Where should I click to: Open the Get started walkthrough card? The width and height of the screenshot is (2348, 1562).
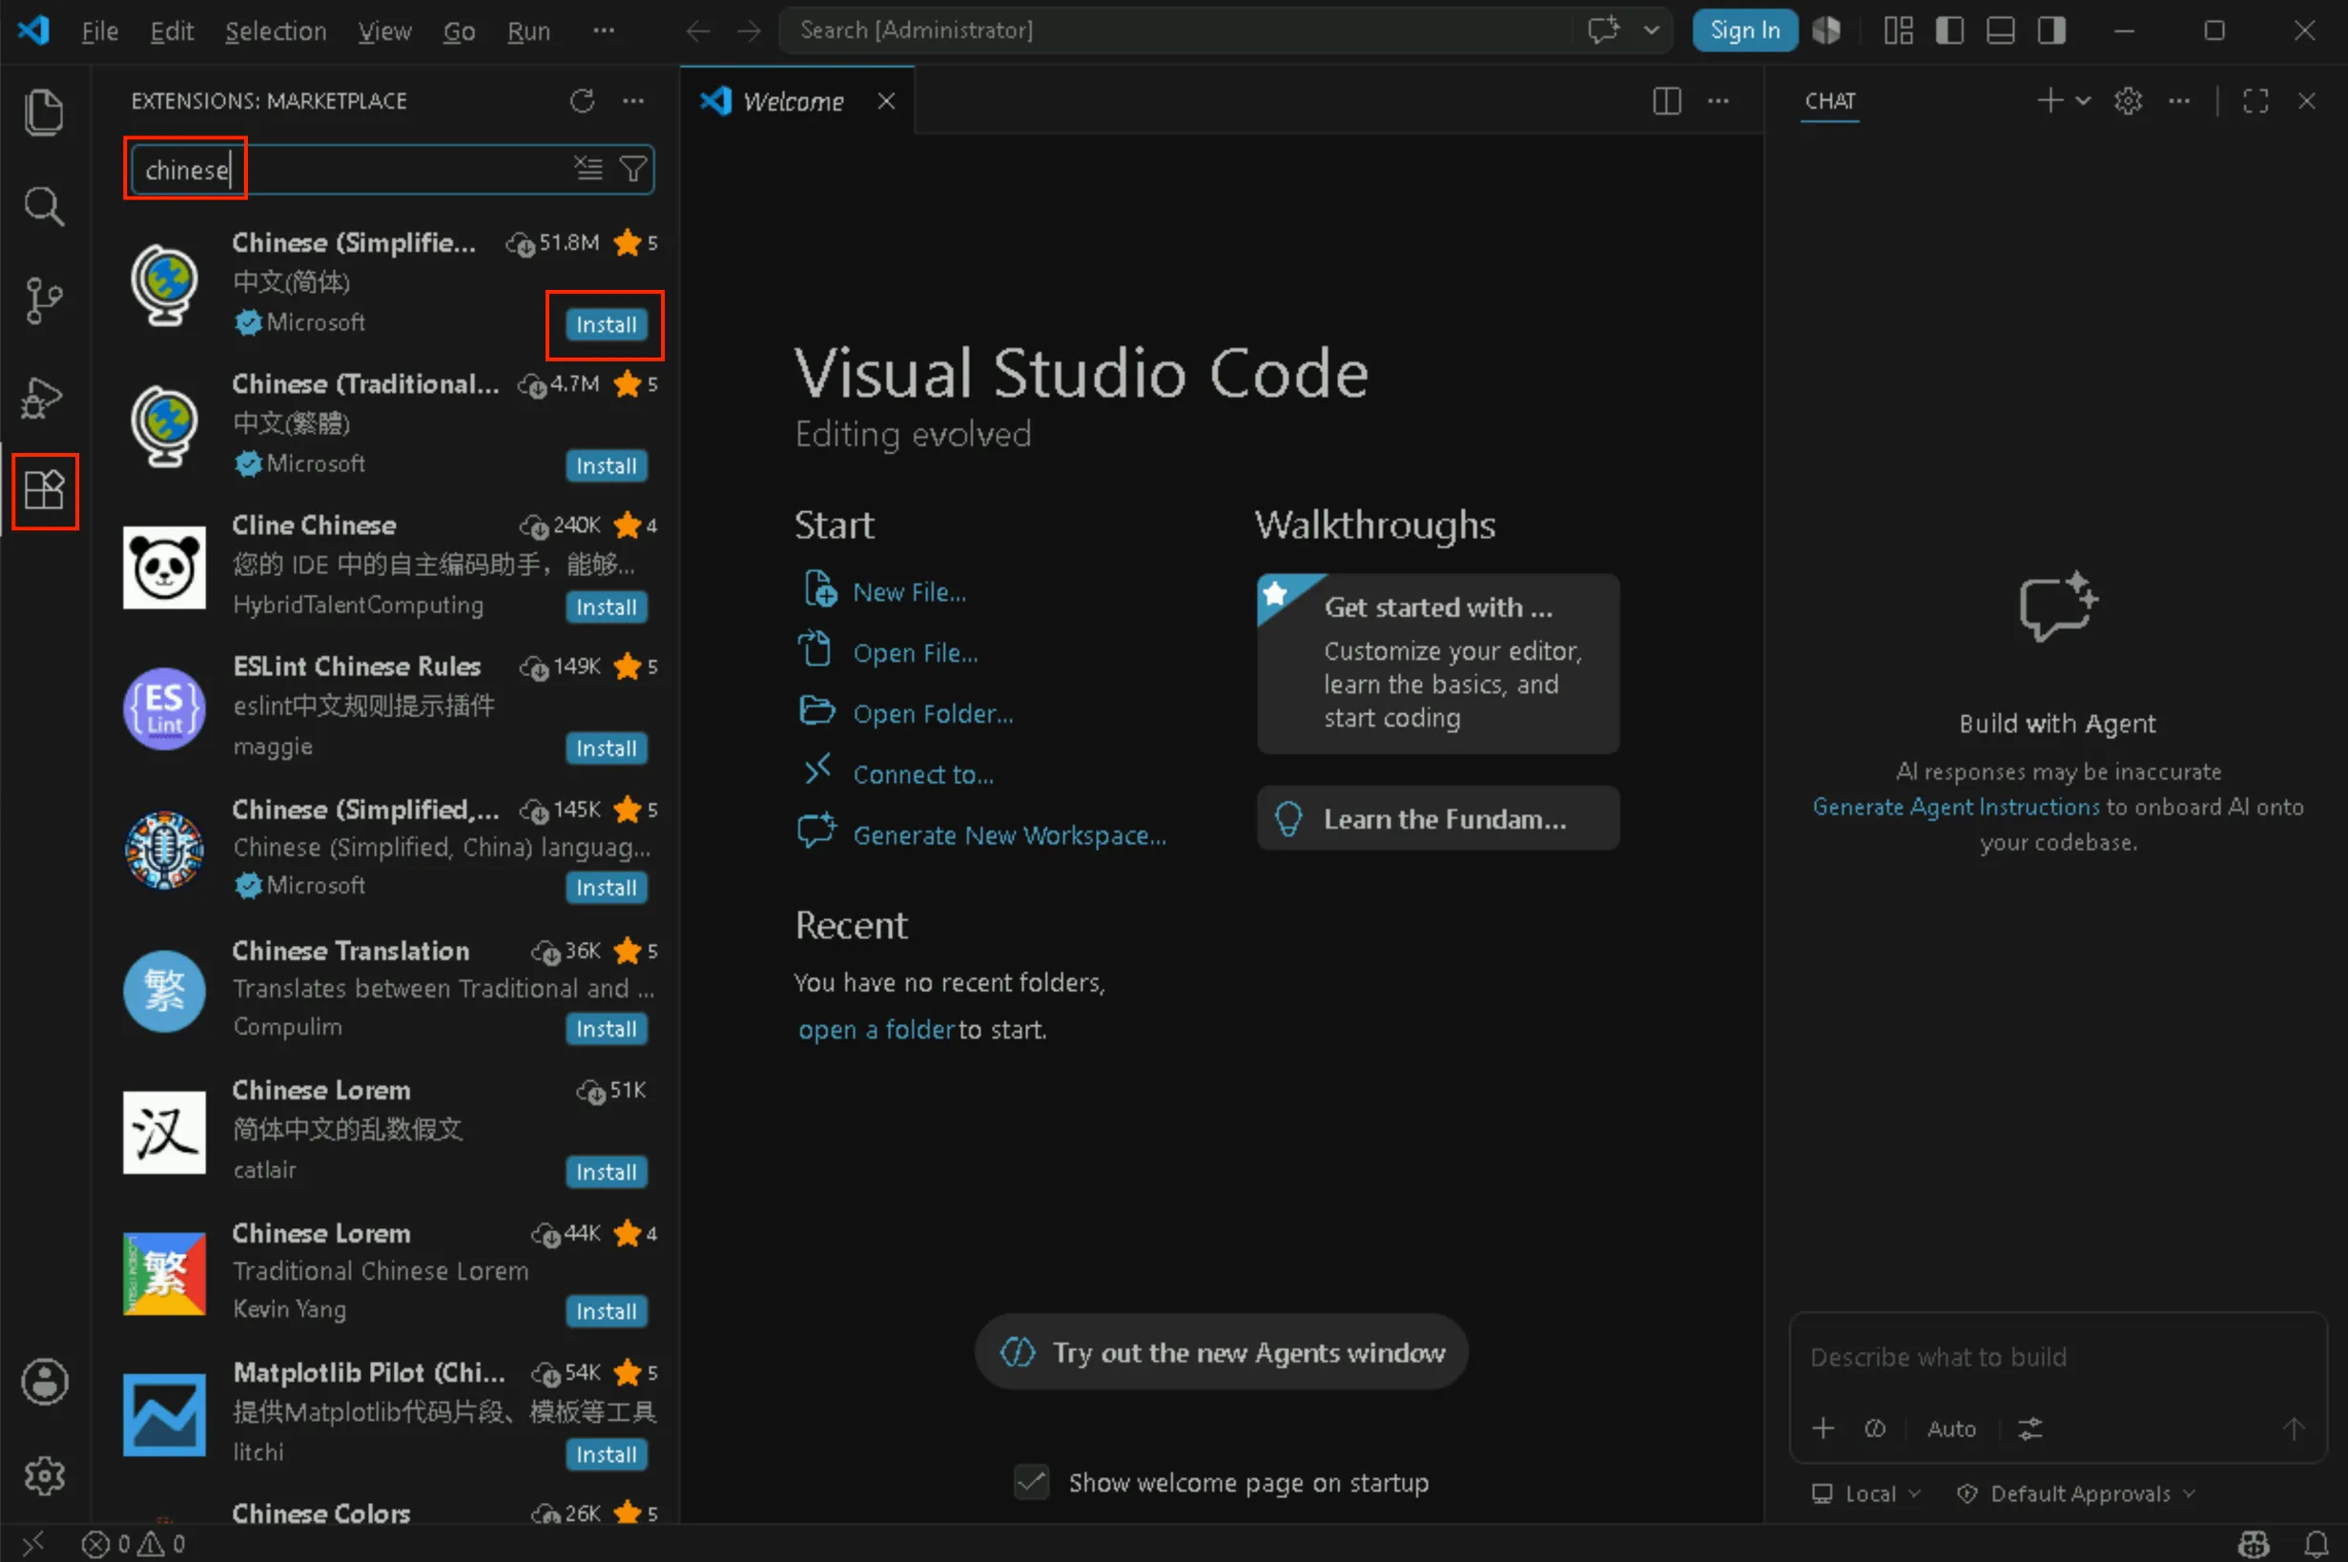coord(1437,663)
